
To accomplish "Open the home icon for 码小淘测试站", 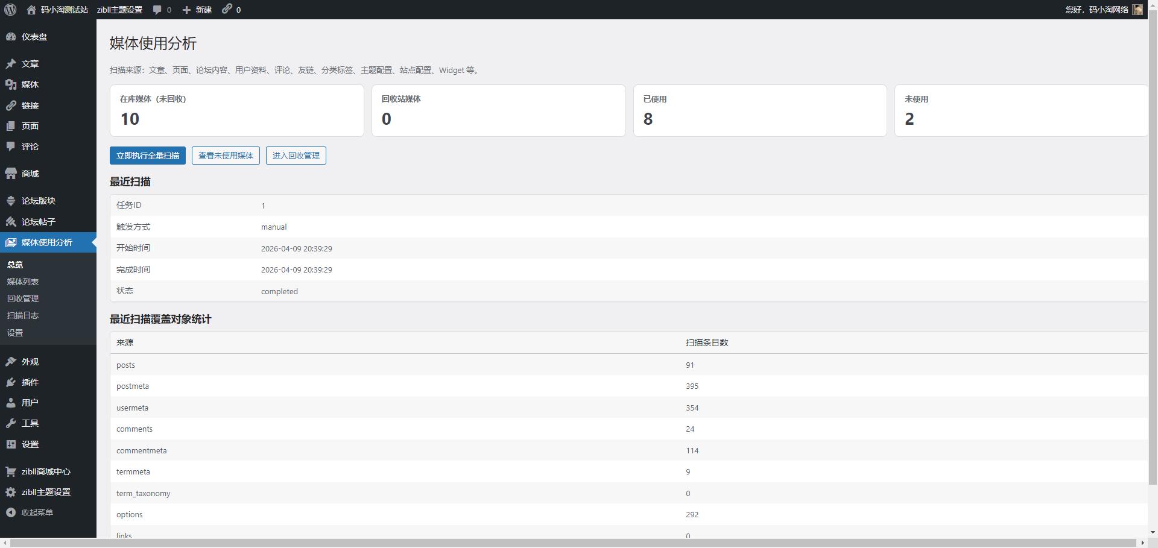I will point(31,10).
